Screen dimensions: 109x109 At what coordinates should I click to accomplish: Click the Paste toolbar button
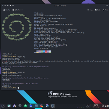tap(98, 10)
